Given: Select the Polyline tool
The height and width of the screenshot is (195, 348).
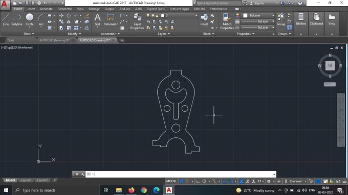Looking at the screenshot, I should pos(17,20).
